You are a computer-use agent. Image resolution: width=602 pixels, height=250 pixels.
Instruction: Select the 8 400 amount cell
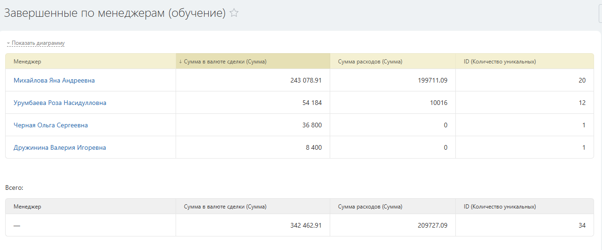[314, 148]
